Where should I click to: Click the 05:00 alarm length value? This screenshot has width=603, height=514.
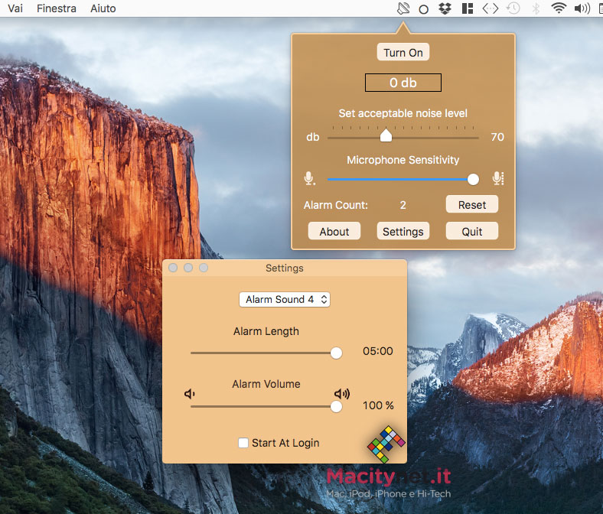click(x=378, y=351)
